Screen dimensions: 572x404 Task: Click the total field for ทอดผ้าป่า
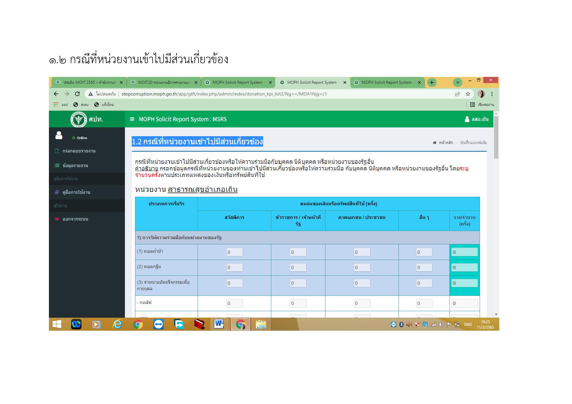click(x=464, y=252)
